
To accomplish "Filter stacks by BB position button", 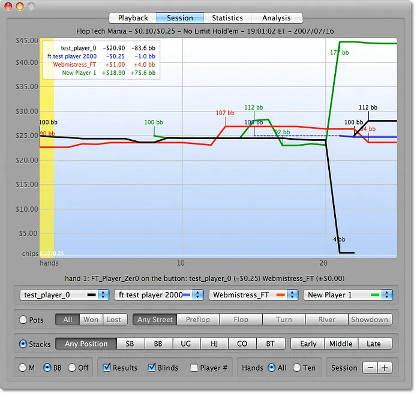I will click(x=158, y=344).
